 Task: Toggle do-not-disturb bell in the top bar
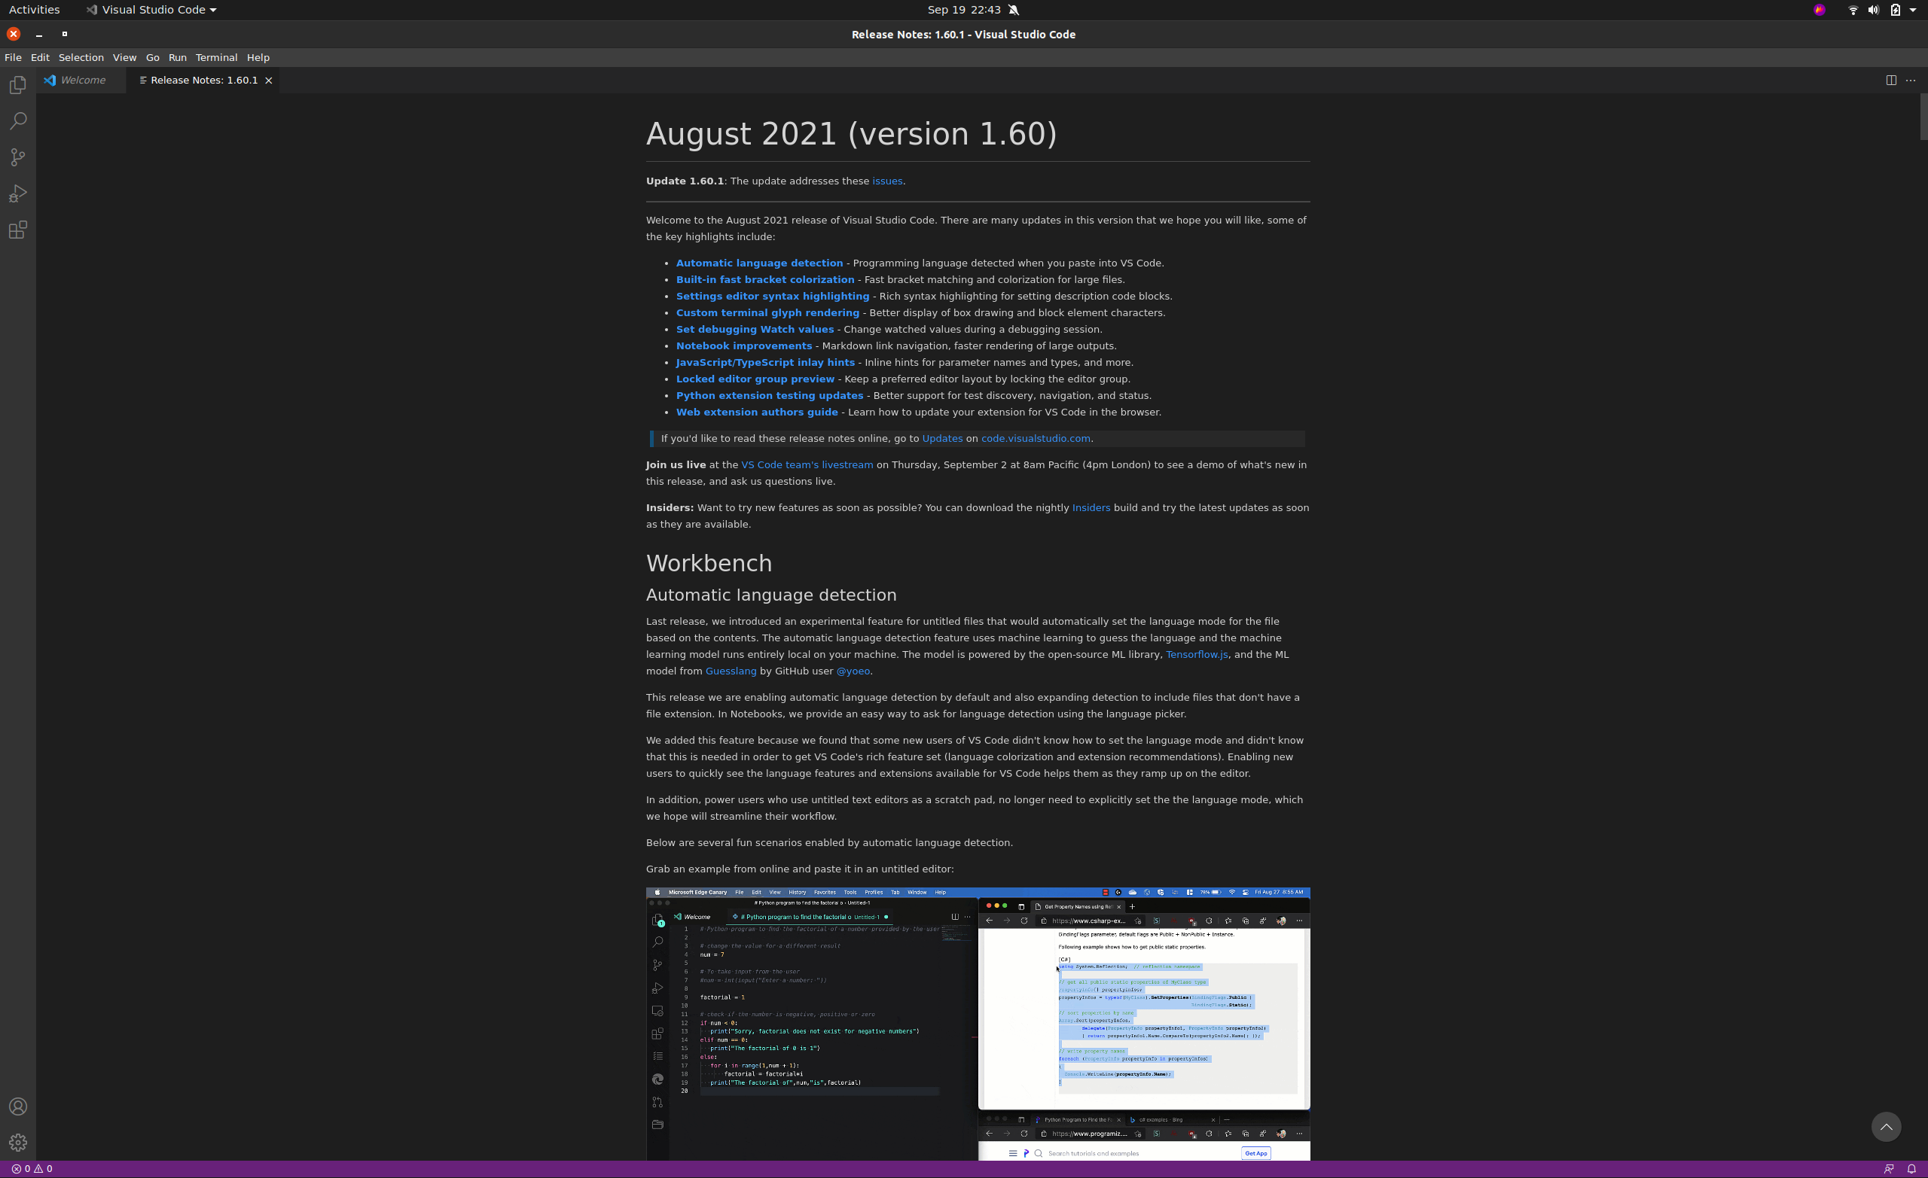pos(1013,9)
